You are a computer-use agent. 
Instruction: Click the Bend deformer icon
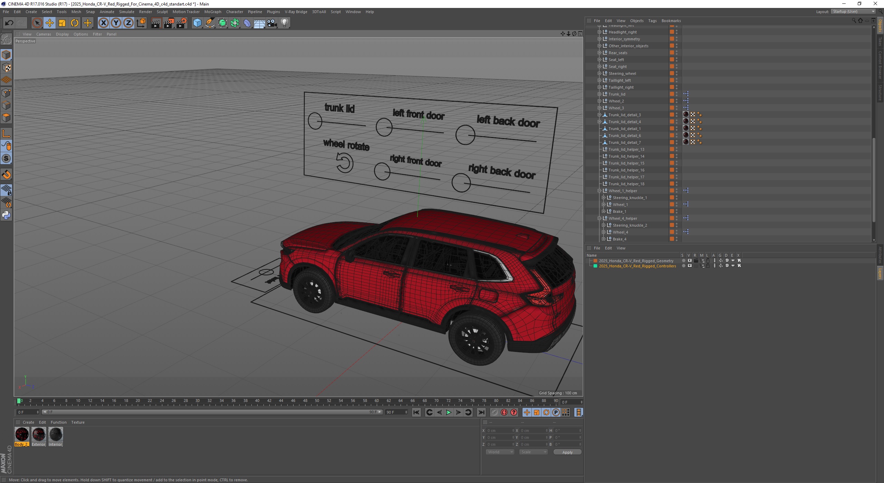pyautogui.click(x=247, y=23)
